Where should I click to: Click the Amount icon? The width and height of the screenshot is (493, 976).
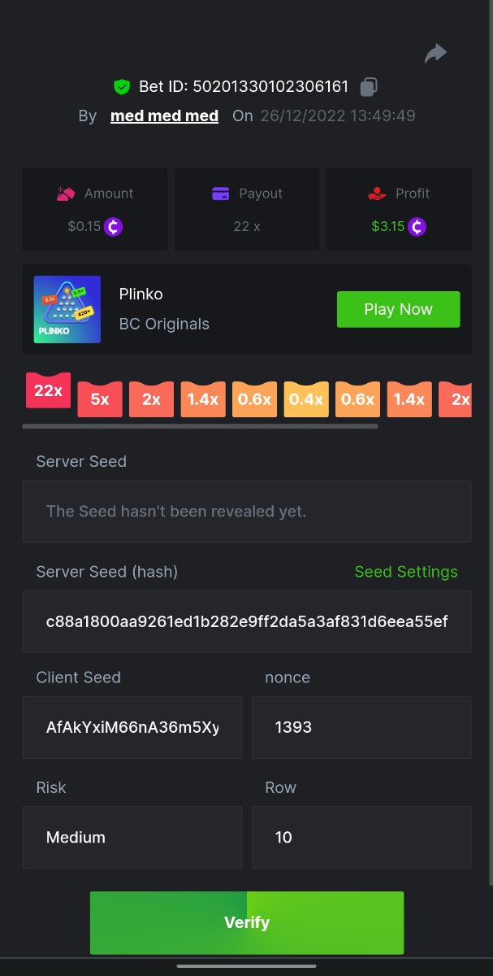tap(67, 194)
